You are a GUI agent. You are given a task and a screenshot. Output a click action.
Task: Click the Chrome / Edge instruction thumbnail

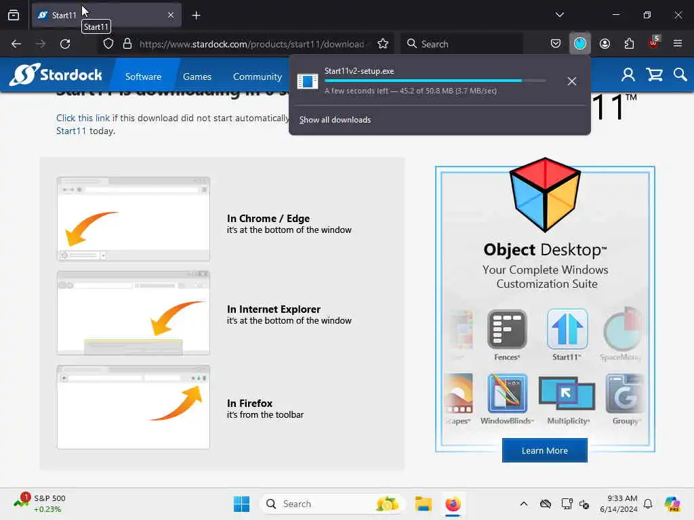[x=134, y=219]
